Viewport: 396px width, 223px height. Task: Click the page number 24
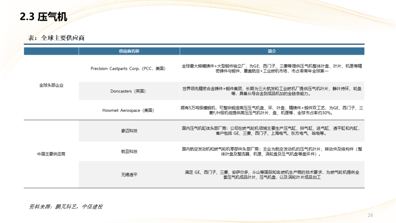point(370,215)
